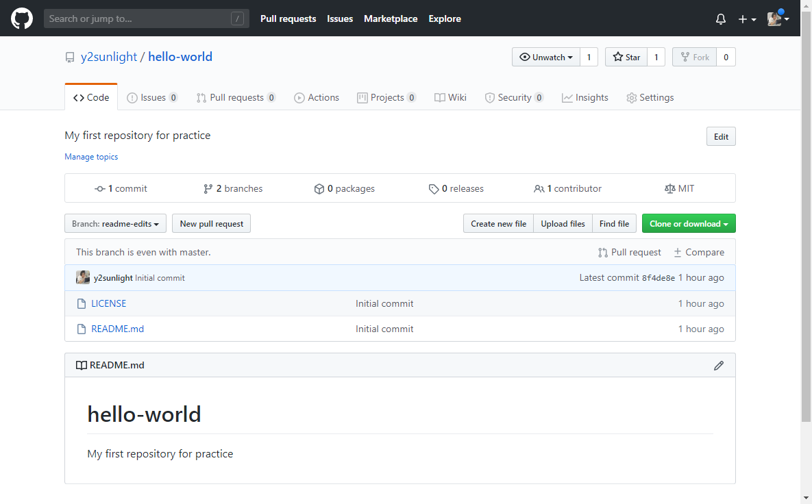The width and height of the screenshot is (812, 504).
Task: Open the Settings tab
Action: 650,98
